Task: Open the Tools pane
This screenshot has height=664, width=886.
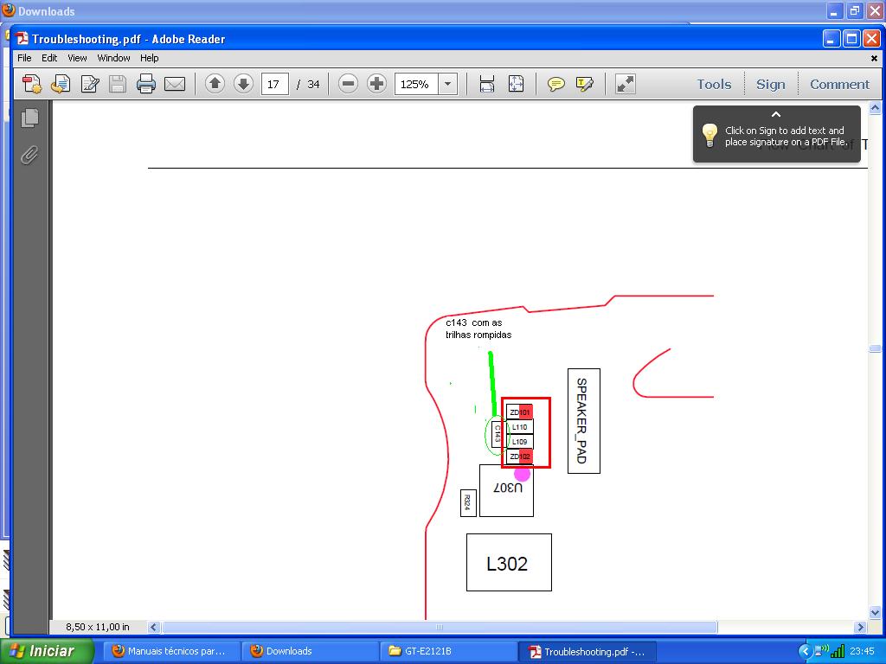Action: (x=714, y=84)
